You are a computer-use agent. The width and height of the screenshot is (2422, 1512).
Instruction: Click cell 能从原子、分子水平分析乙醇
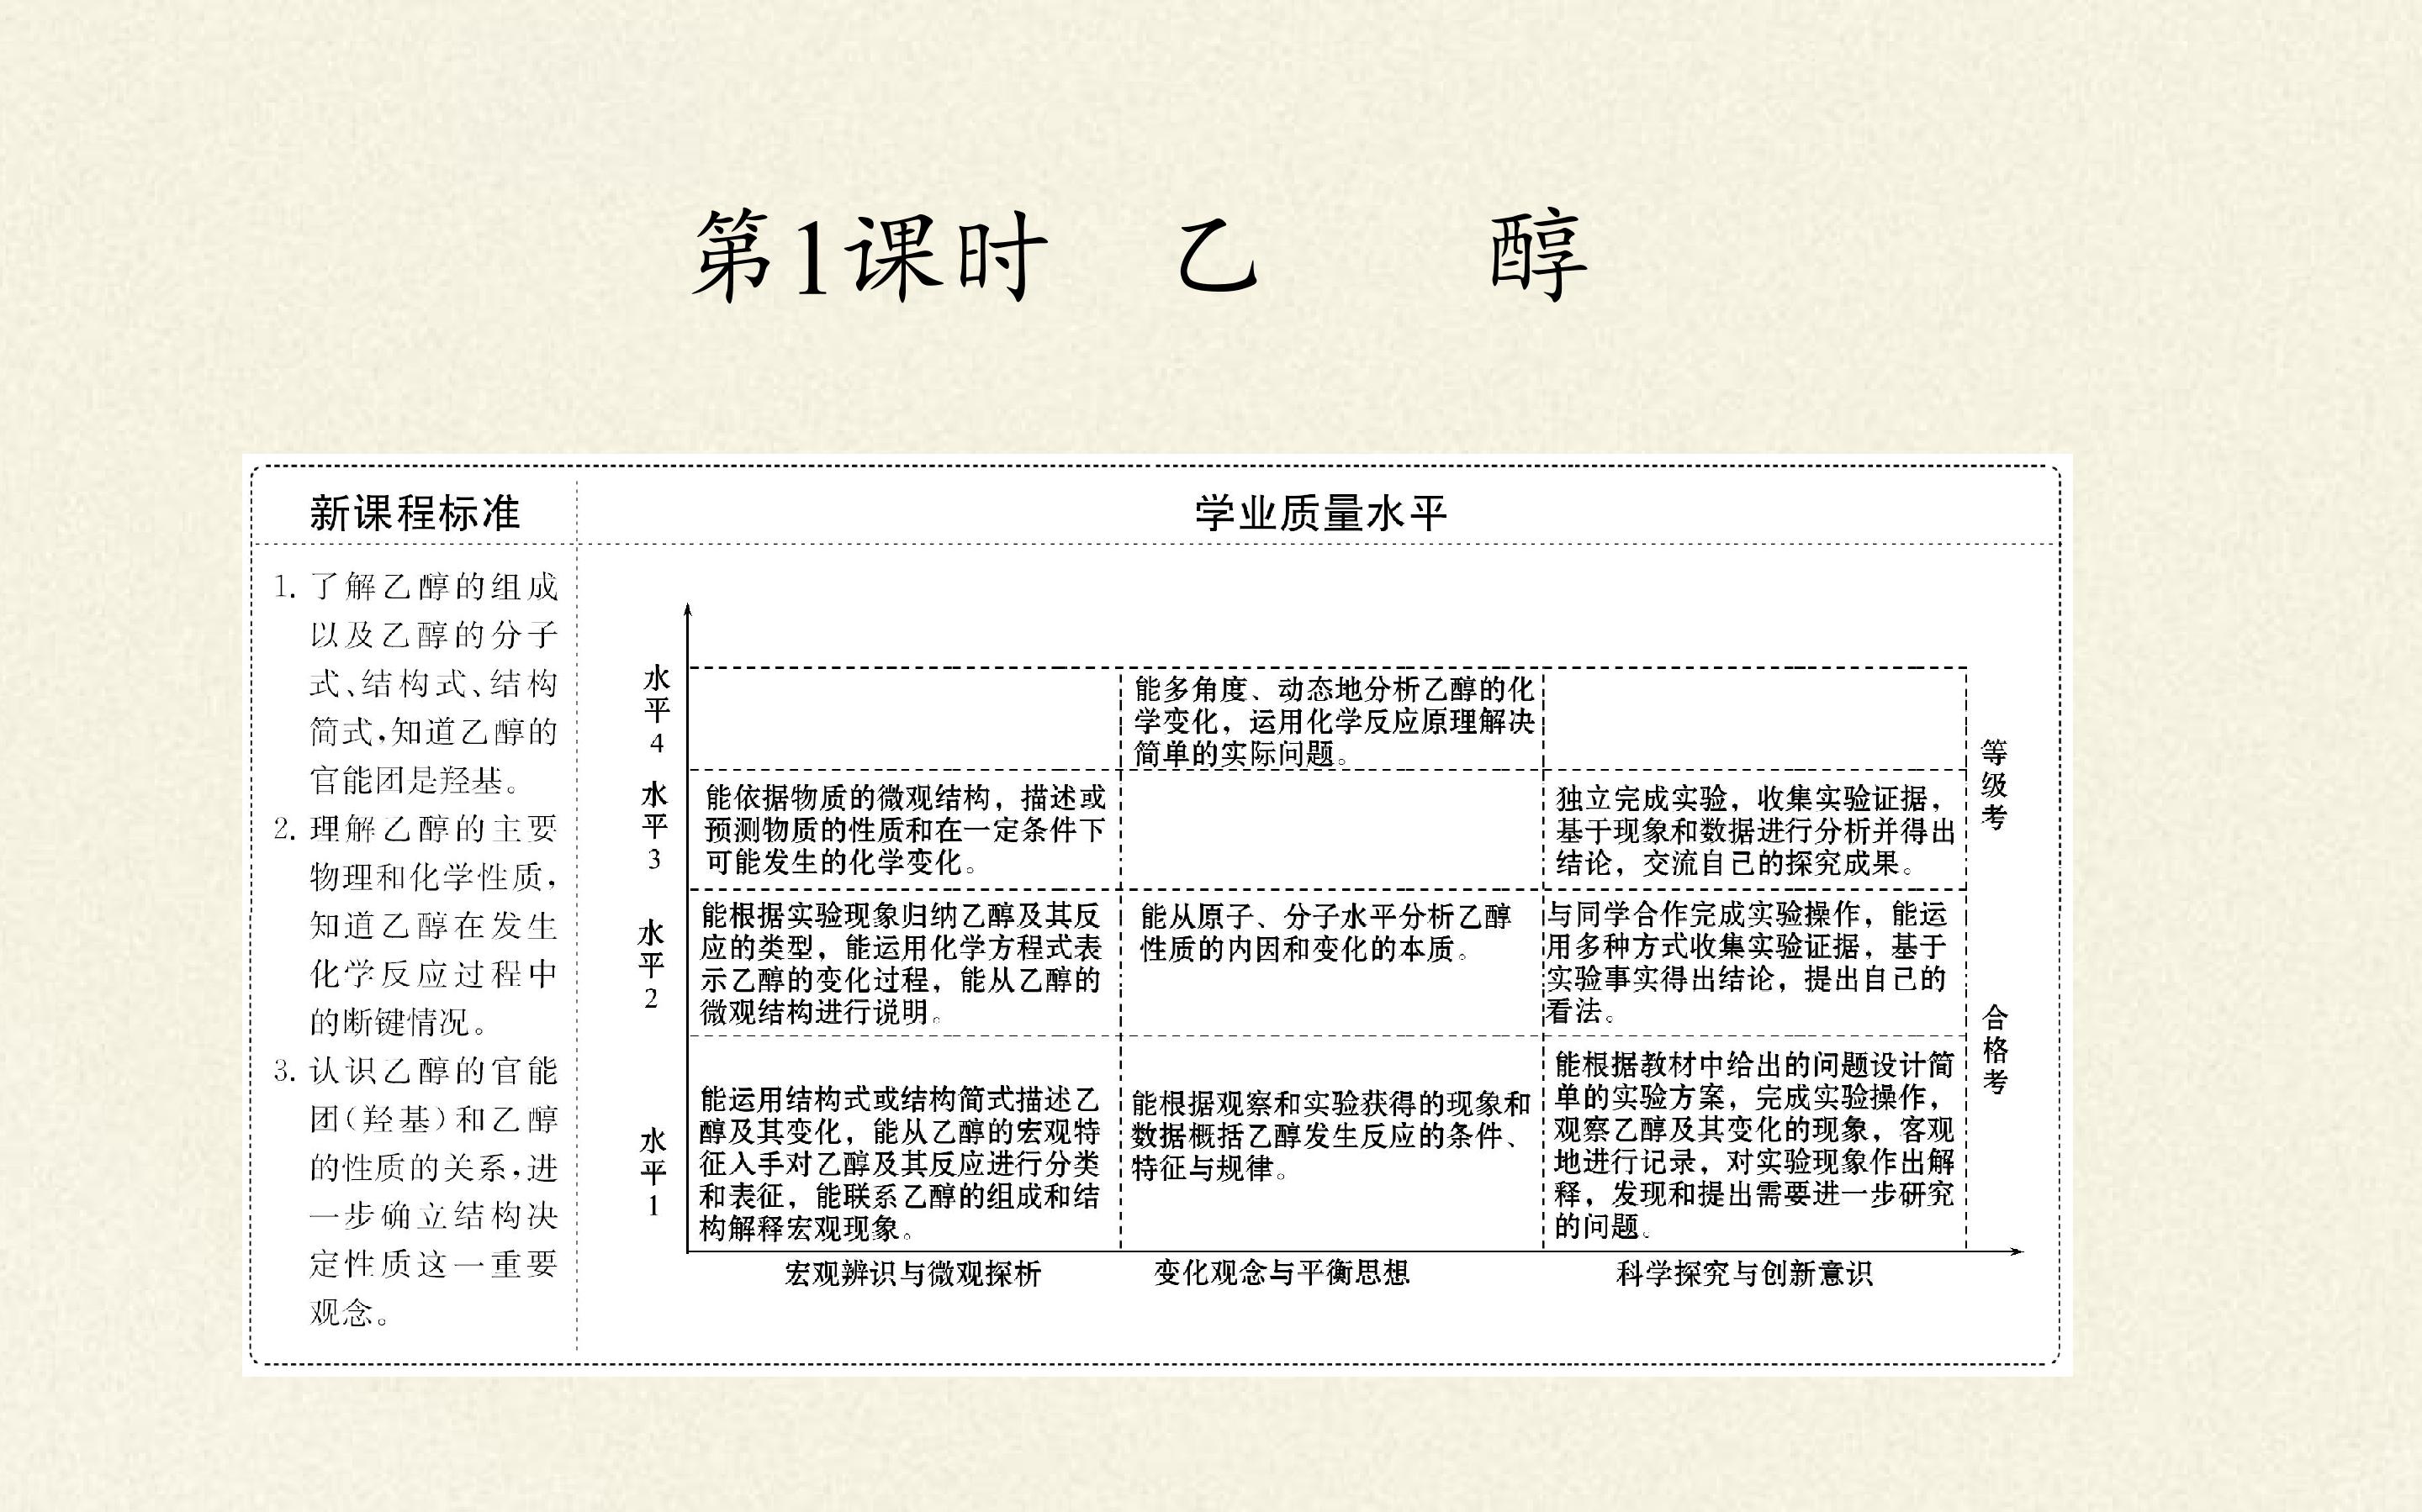click(1325, 932)
